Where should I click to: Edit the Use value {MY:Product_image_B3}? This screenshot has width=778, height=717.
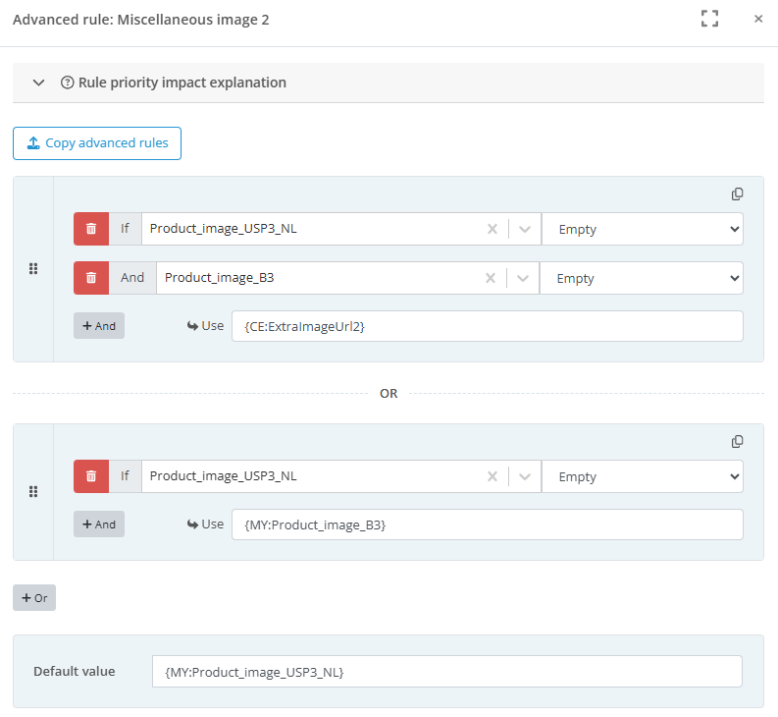click(x=488, y=524)
